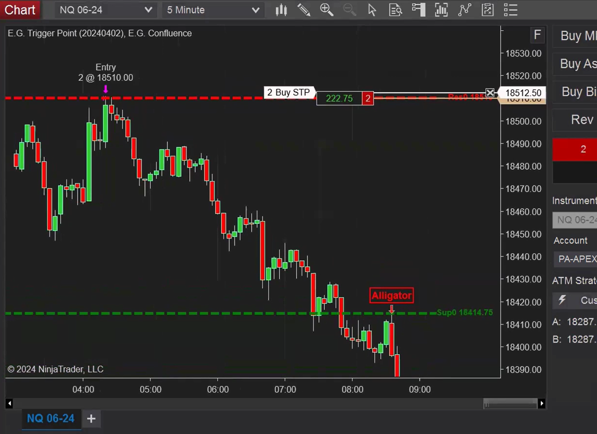The image size is (597, 434).
Task: Select the cursor pointer tool
Action: (x=372, y=10)
